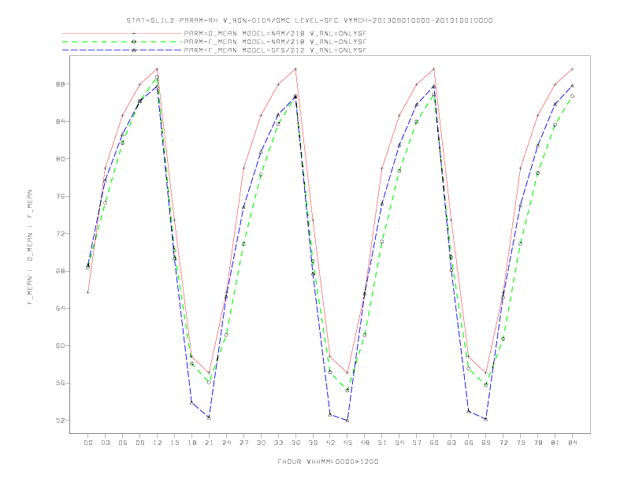
Task: Click y-axis tick value 52
Action: coord(61,421)
